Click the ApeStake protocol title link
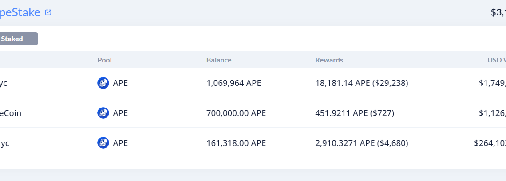Image resolution: width=506 pixels, height=181 pixels. point(20,12)
